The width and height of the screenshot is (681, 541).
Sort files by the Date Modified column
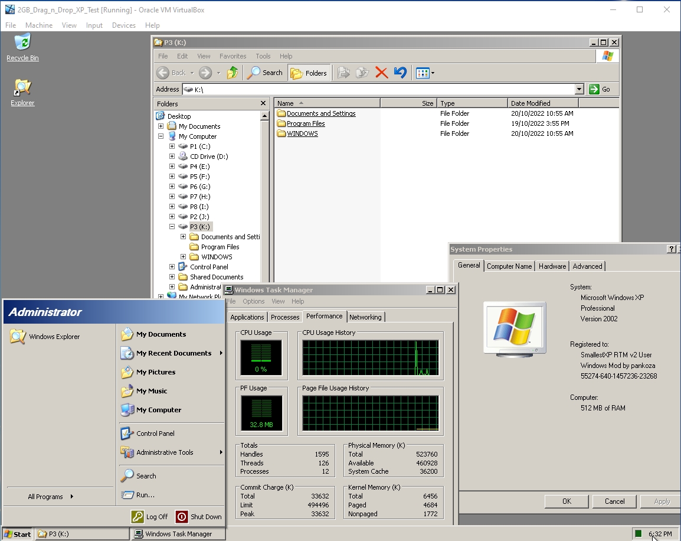(x=543, y=103)
